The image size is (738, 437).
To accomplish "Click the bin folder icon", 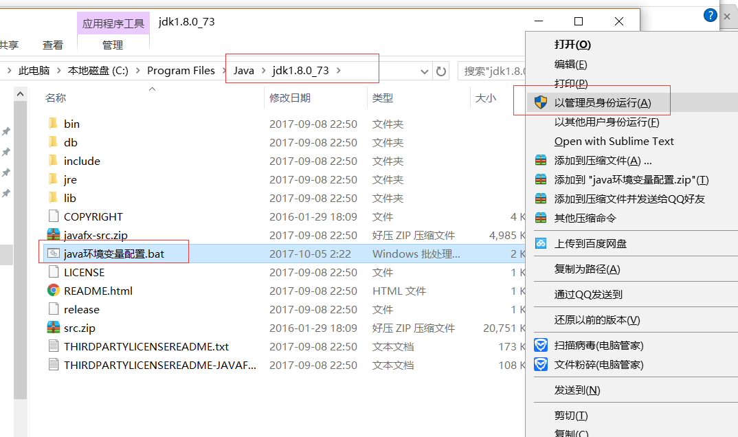I will 53,123.
